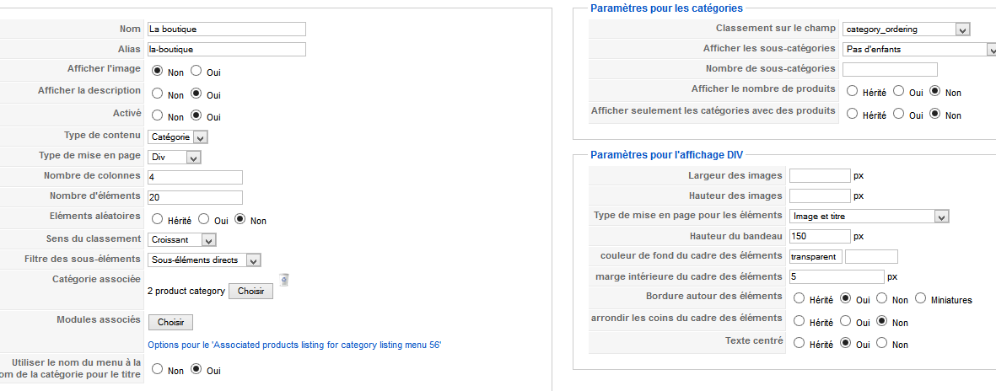Click the empty color box beside transparent

tap(871, 256)
